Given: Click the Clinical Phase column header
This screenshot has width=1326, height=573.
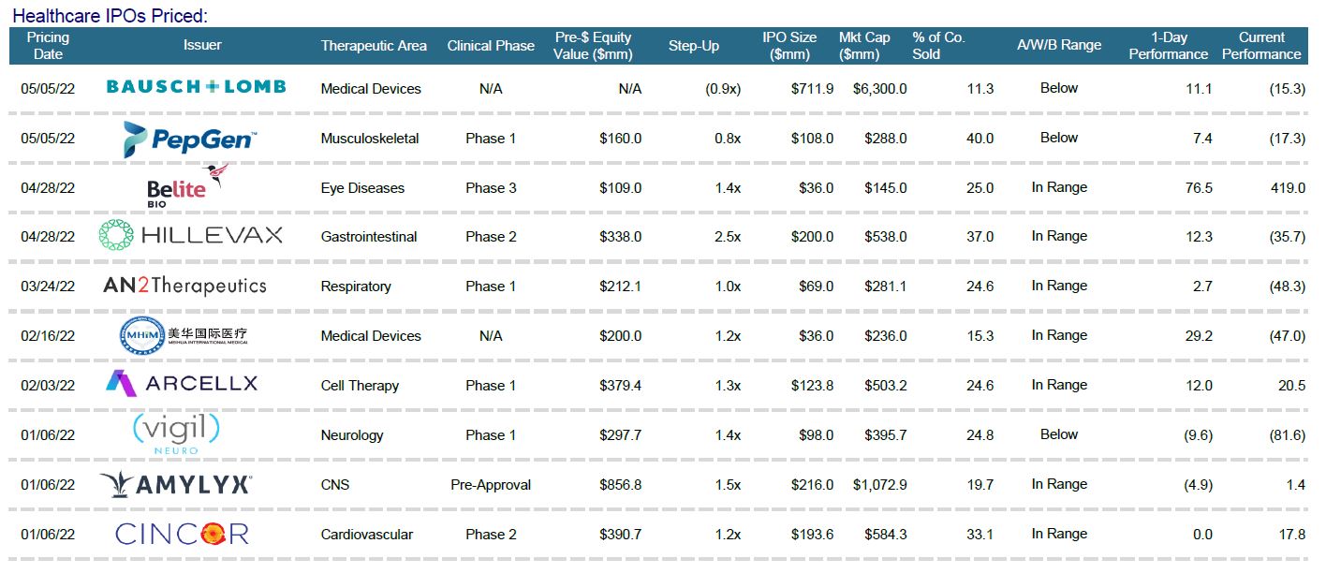Looking at the screenshot, I should coord(491,46).
